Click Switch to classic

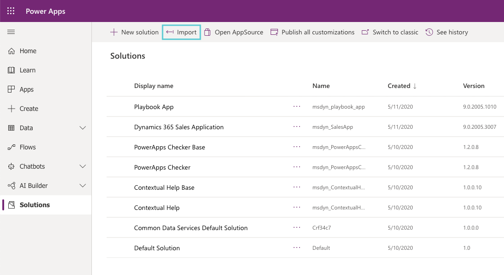coord(390,32)
